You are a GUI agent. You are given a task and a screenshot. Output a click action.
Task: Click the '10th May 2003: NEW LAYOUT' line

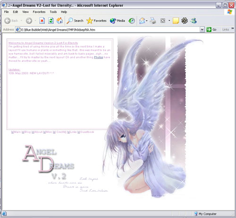31,73
